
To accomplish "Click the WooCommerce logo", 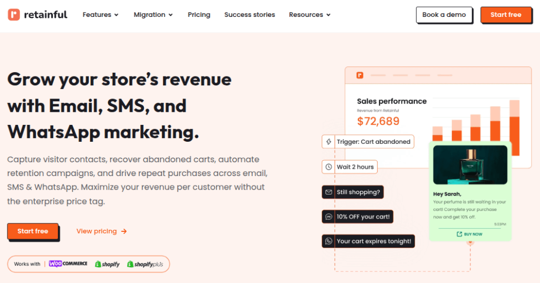I will (68, 264).
